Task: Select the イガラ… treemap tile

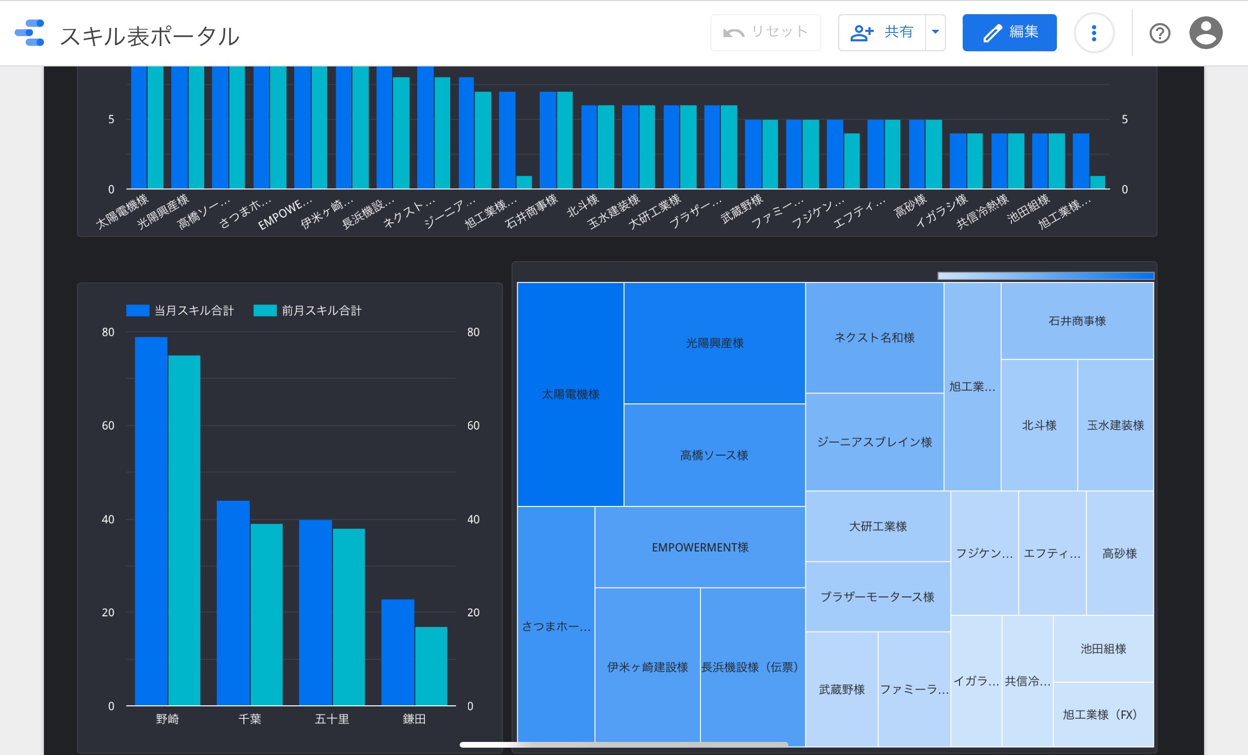Action: pos(976,681)
